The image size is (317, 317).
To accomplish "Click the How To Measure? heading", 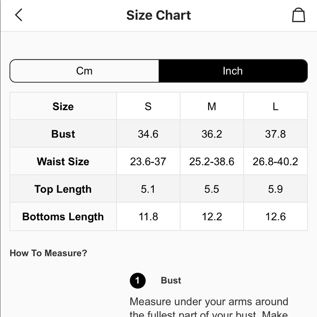I will tap(48, 253).
